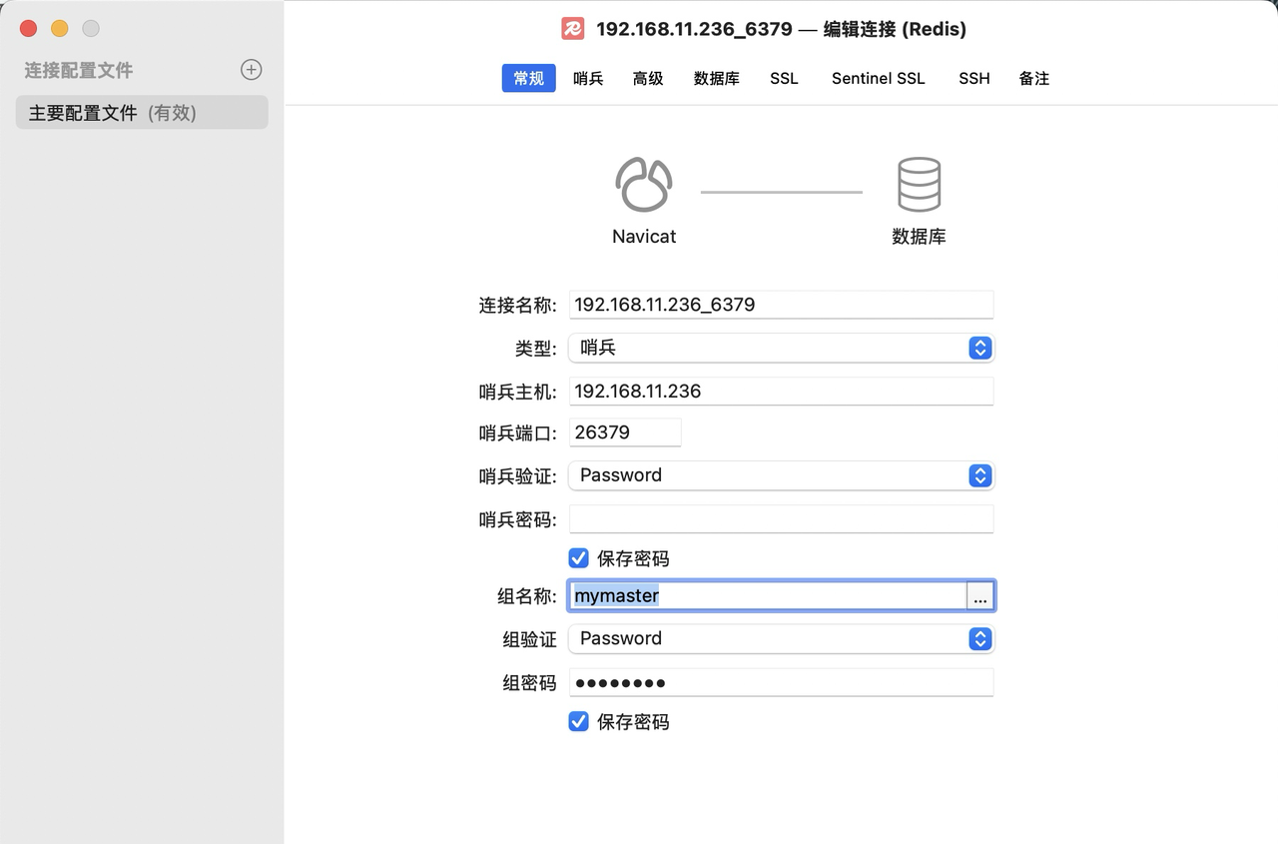Open the 备注 notes tab

(x=1033, y=78)
